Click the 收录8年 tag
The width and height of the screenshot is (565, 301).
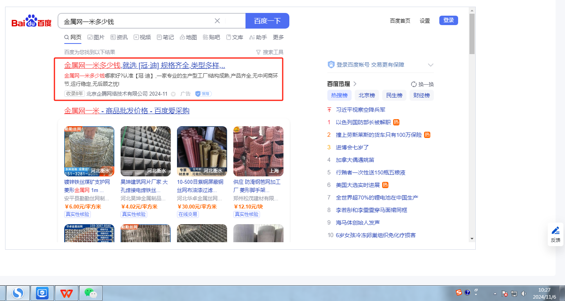tap(74, 94)
